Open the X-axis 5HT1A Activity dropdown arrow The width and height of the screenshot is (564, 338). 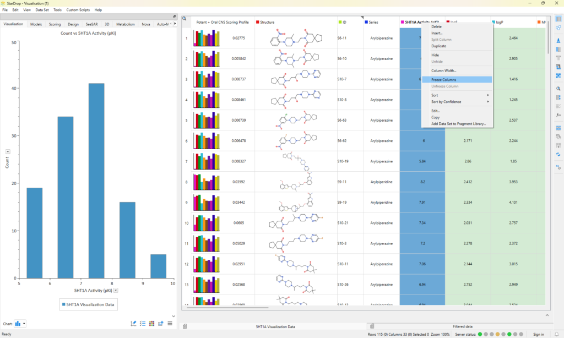(x=116, y=290)
